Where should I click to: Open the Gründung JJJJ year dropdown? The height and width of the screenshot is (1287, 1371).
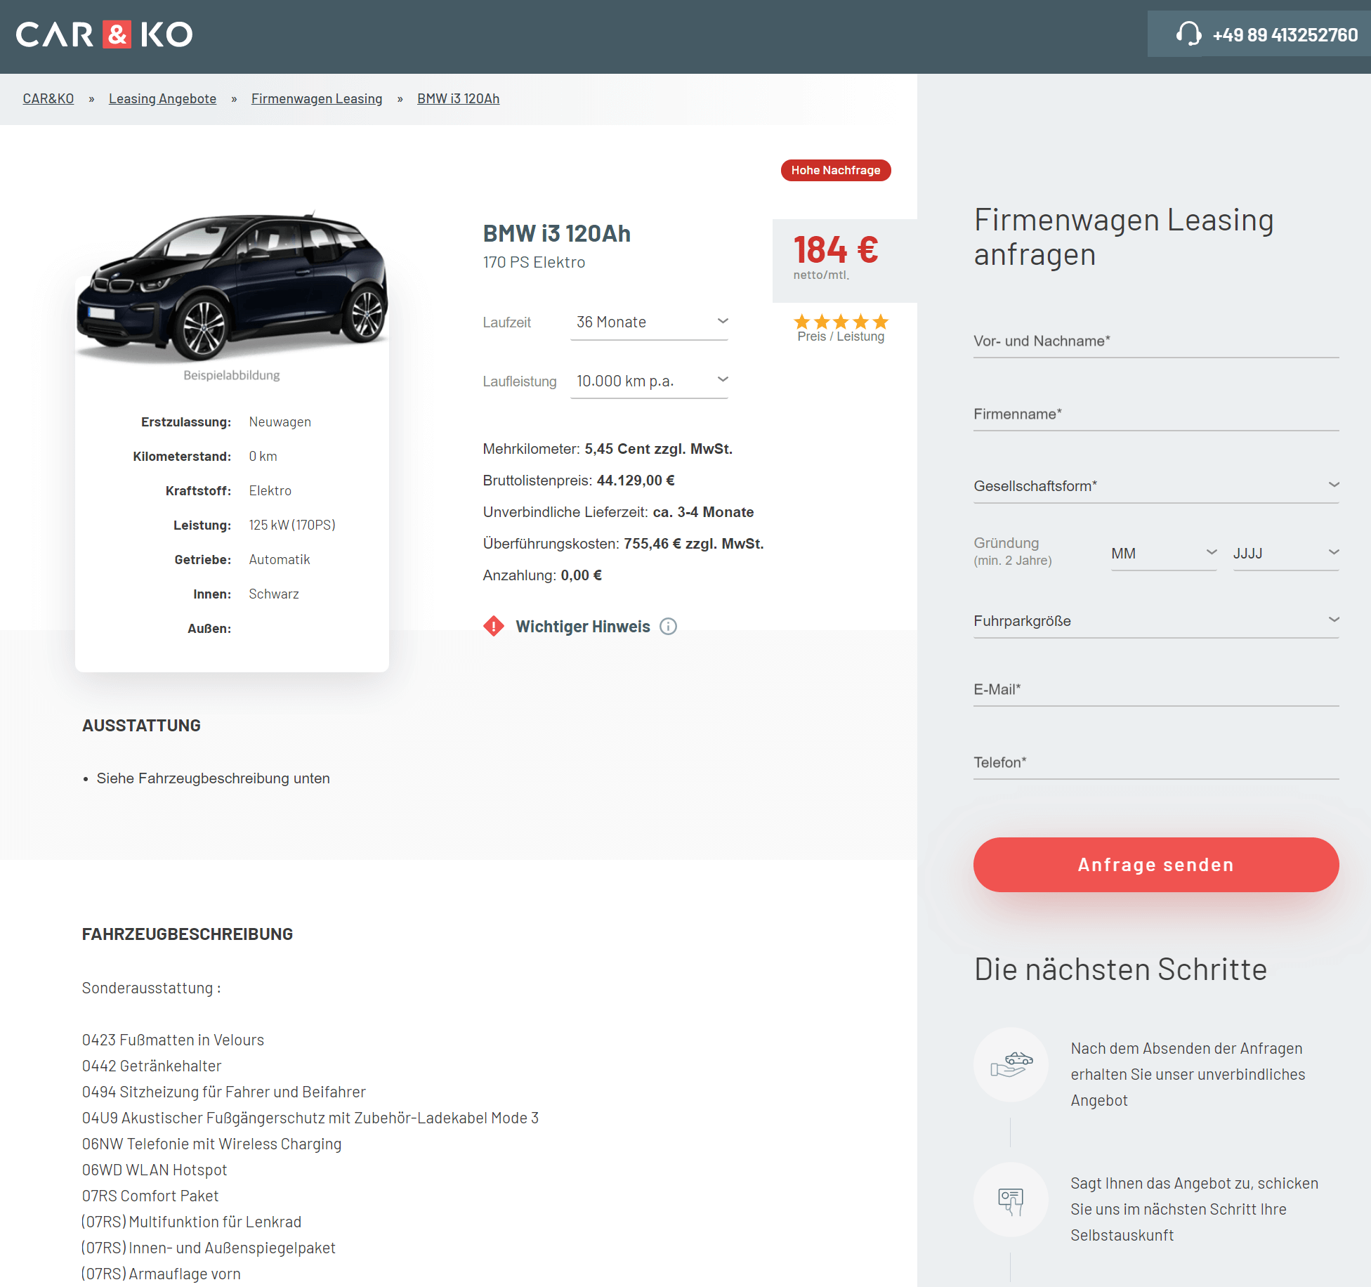coord(1286,554)
